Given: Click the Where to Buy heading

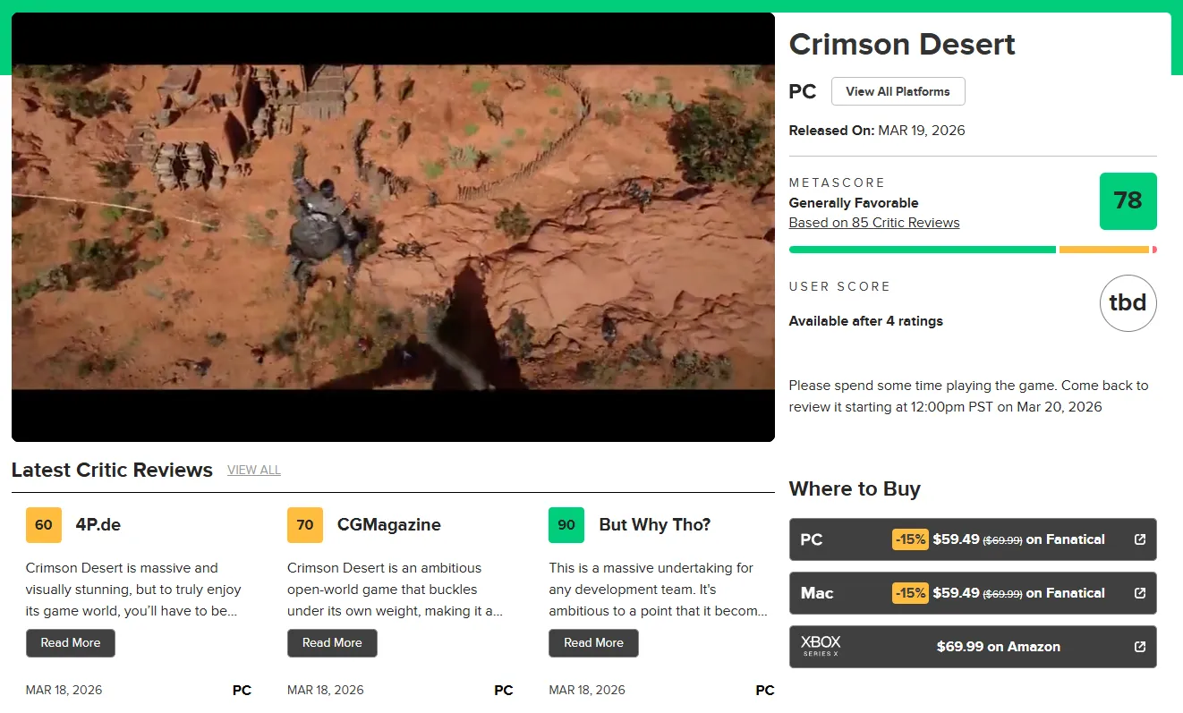Looking at the screenshot, I should coord(855,489).
